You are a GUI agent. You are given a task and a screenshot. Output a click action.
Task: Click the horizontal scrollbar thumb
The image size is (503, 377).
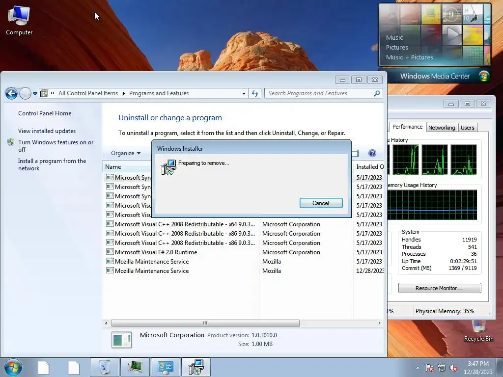click(205, 323)
